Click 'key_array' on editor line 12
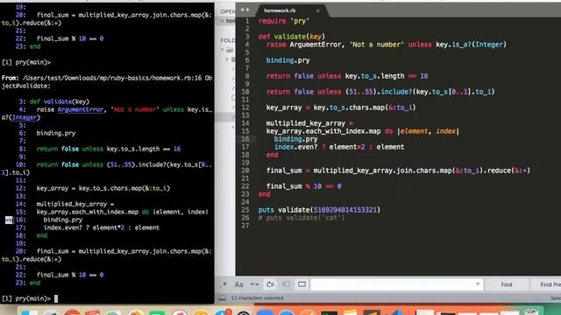This screenshot has height=315, width=561. [284, 108]
